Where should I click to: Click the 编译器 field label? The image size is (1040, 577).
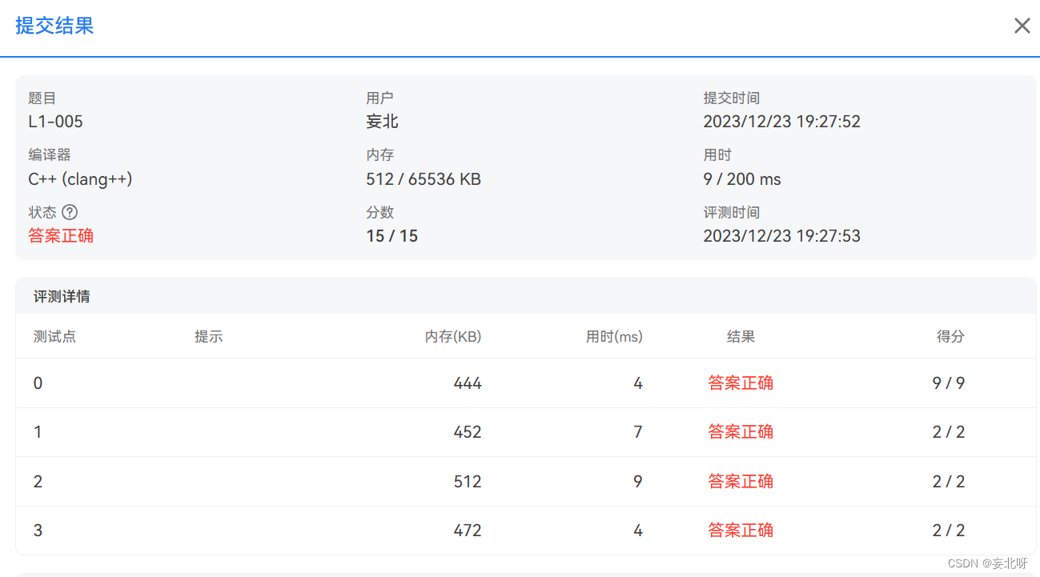[x=50, y=155]
